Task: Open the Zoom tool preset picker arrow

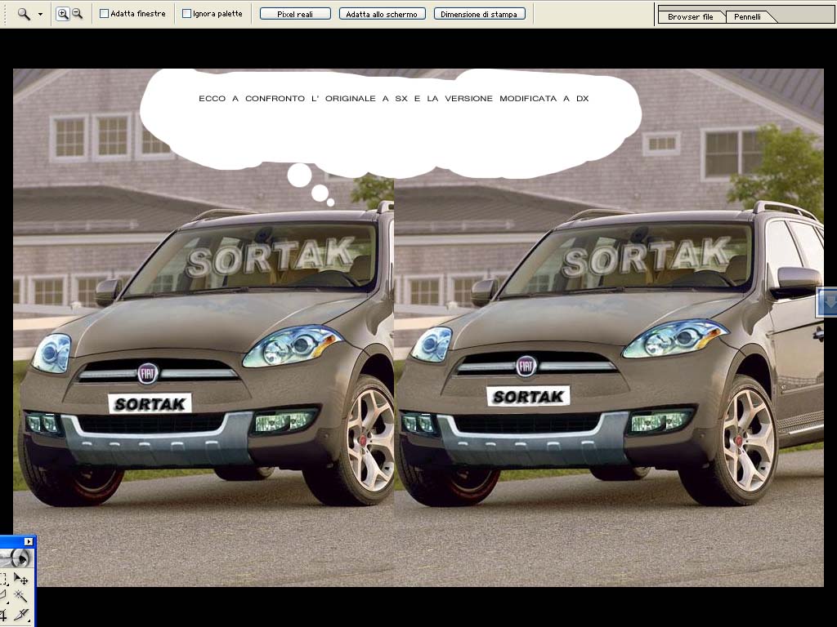Action: (x=40, y=15)
